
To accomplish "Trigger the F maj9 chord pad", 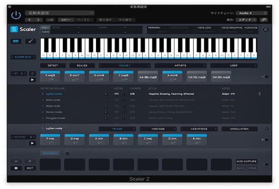I will (x=50, y=76).
